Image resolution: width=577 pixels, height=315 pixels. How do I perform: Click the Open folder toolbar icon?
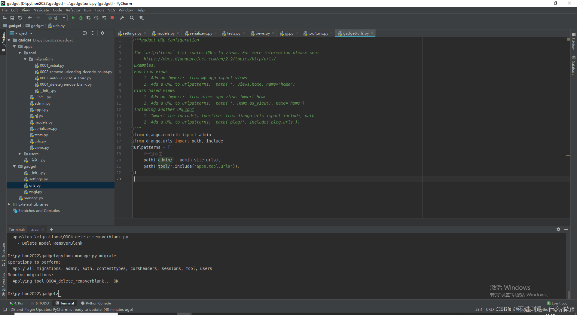5,18
